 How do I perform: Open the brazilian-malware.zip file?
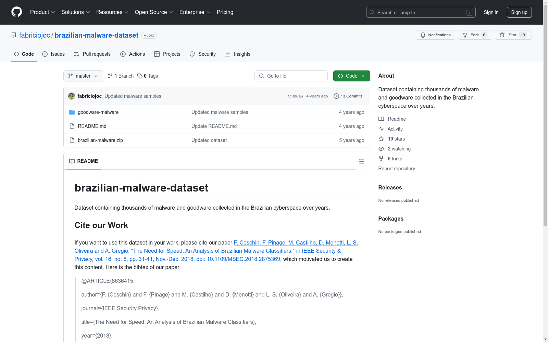point(100,140)
